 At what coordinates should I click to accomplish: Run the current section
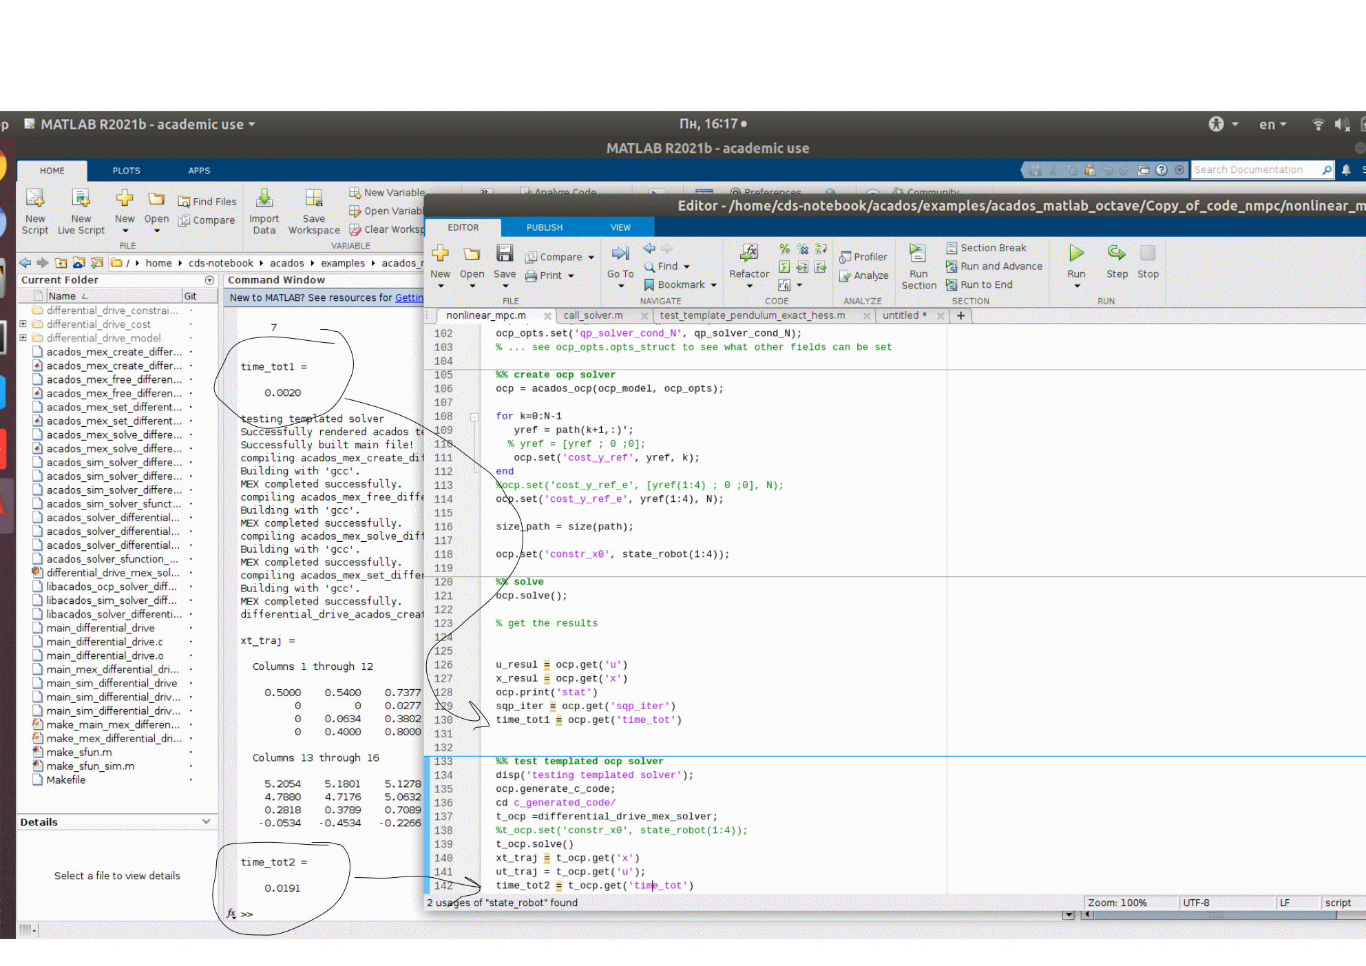tap(918, 266)
